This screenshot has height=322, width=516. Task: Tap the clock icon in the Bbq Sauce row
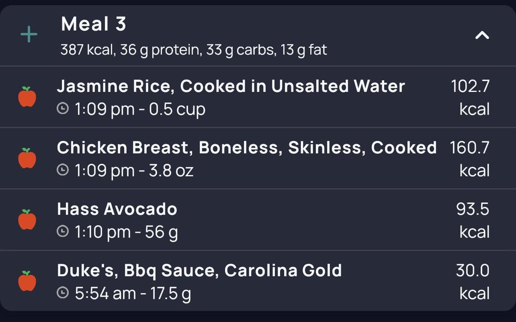[63, 292]
